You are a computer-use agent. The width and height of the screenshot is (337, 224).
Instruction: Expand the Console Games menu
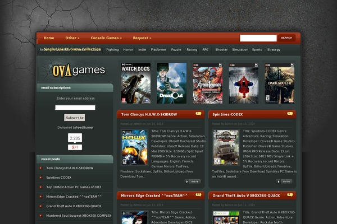click(x=106, y=38)
